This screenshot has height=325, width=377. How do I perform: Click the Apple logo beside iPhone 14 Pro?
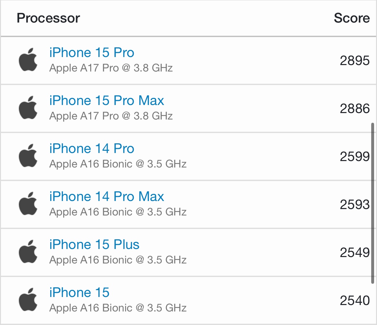(x=28, y=156)
